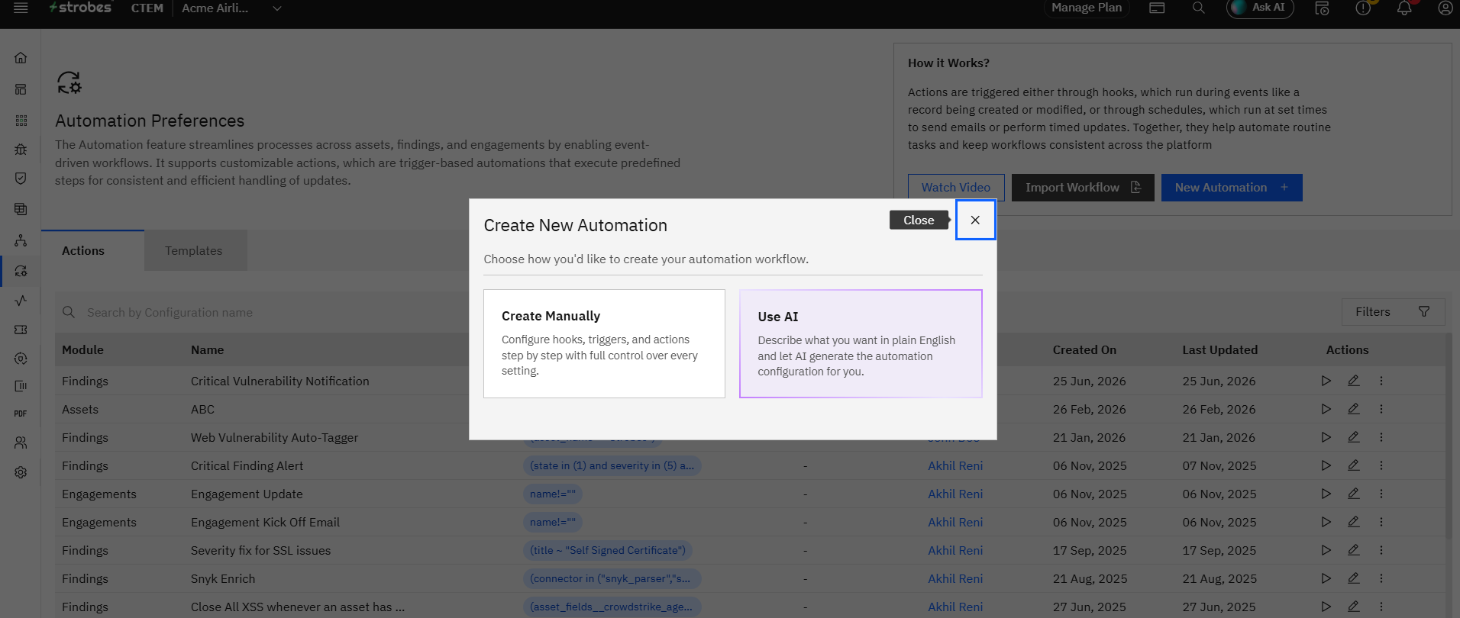Screen dimensions: 1460x618
Task: Open the dashboard layout icon in sidebar
Action: (21, 89)
